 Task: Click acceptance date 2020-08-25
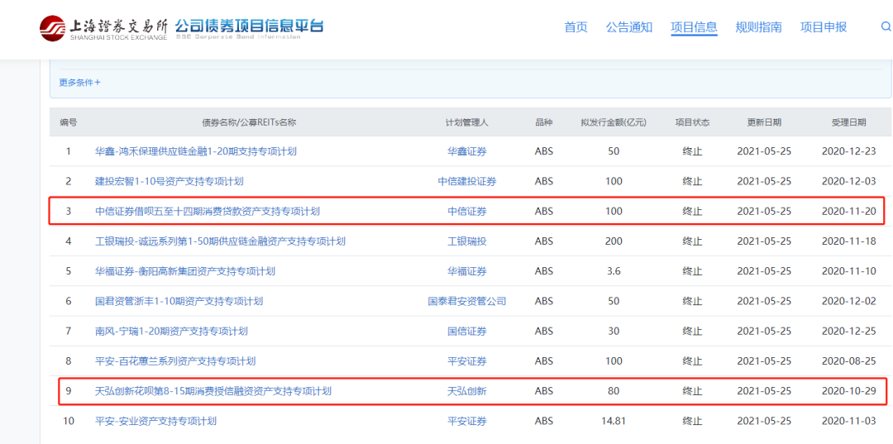(x=849, y=361)
